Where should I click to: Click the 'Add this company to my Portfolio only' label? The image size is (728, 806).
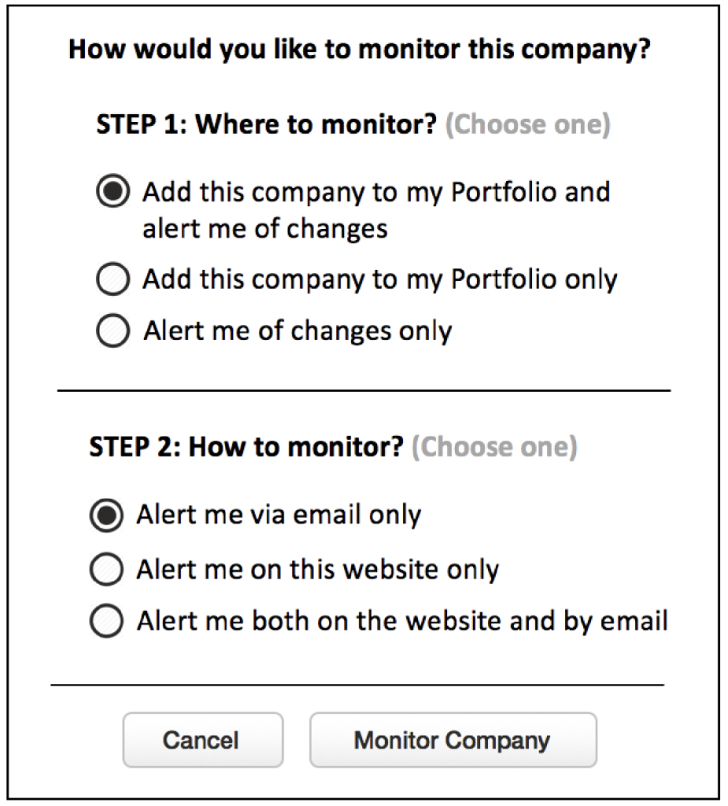click(x=379, y=280)
